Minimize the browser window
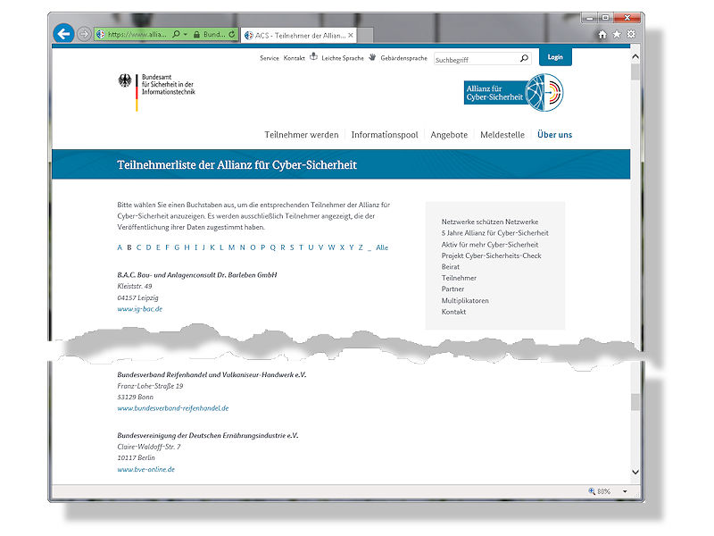The width and height of the screenshot is (714, 536). coord(590,18)
